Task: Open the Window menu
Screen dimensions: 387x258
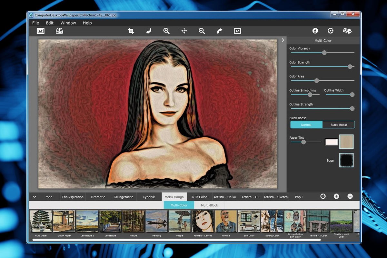Action: tap(68, 23)
